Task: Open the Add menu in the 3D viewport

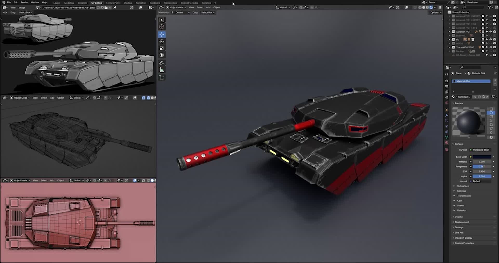Action: pyautogui.click(x=208, y=7)
